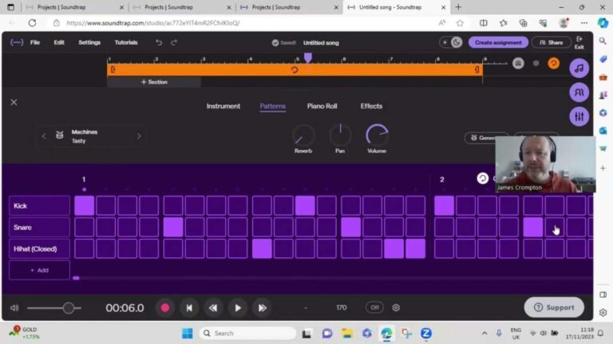
Task: Open File Explorer from the taskbar
Action: [346, 333]
